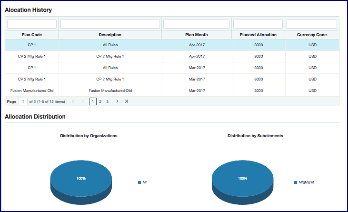
Task: Select CP 2 Mfg Rule 1 Mar-2017 plan code
Action: coord(32,79)
